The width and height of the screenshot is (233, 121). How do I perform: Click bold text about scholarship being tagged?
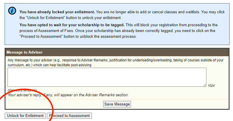coord(72,25)
